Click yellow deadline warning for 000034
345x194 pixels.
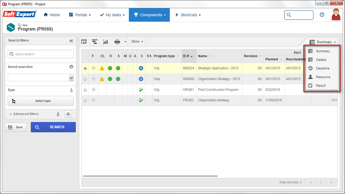pos(102,68)
